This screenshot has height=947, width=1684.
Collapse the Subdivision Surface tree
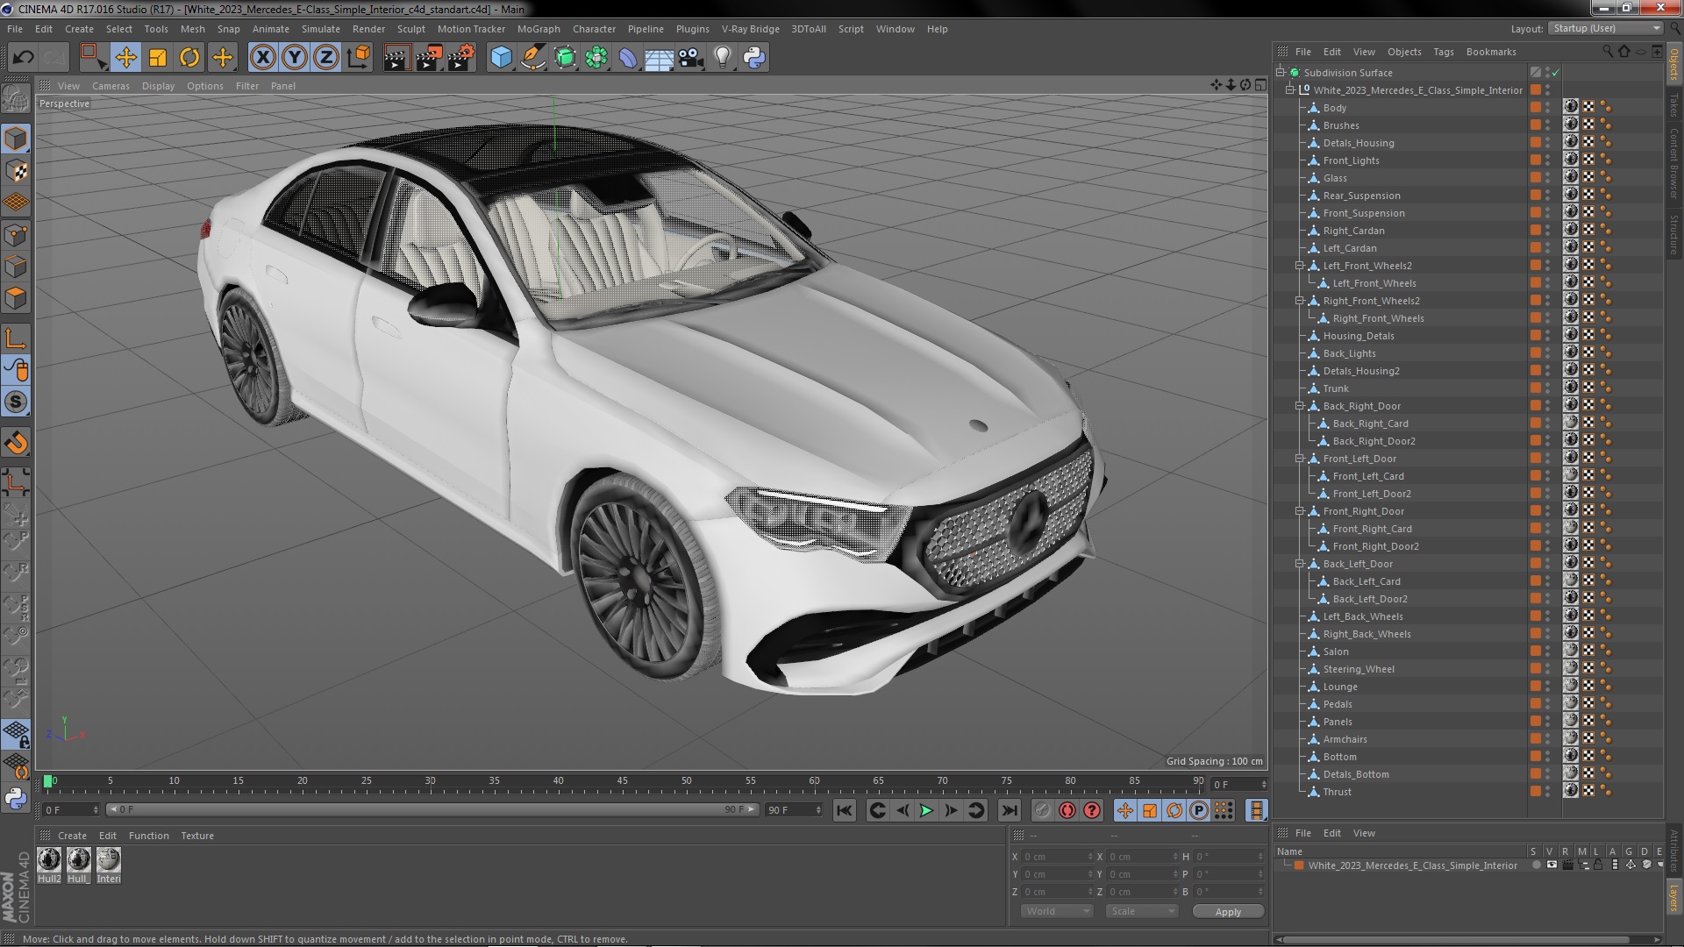(1281, 73)
